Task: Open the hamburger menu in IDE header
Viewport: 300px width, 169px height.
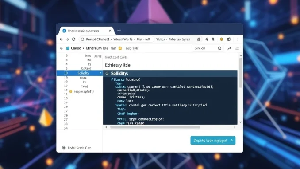Action: 237,48
